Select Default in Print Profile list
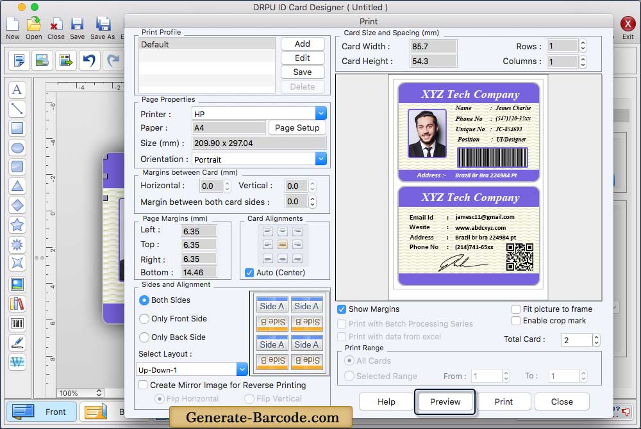 point(207,44)
